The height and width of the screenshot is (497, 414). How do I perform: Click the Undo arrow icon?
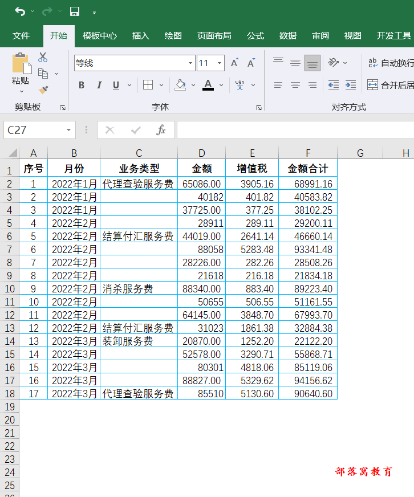20,12
